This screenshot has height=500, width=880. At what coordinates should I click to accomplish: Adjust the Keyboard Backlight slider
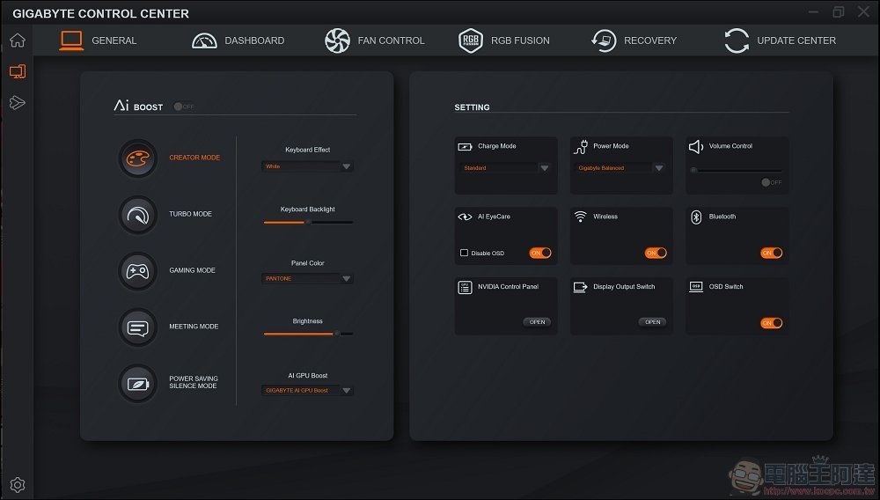308,222
